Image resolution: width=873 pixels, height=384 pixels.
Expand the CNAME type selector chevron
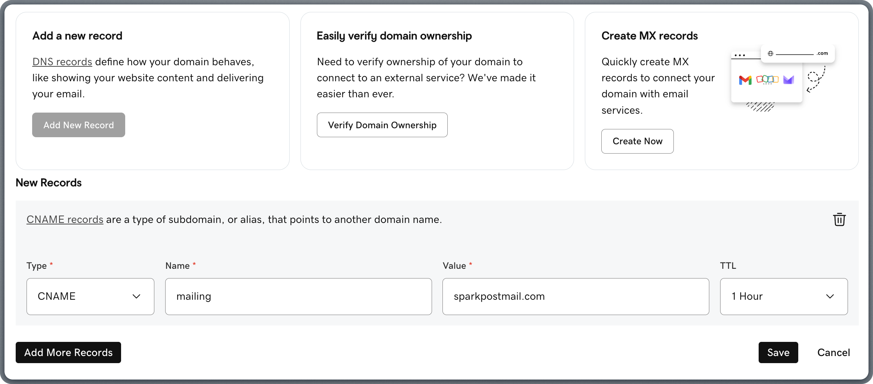[x=137, y=296]
